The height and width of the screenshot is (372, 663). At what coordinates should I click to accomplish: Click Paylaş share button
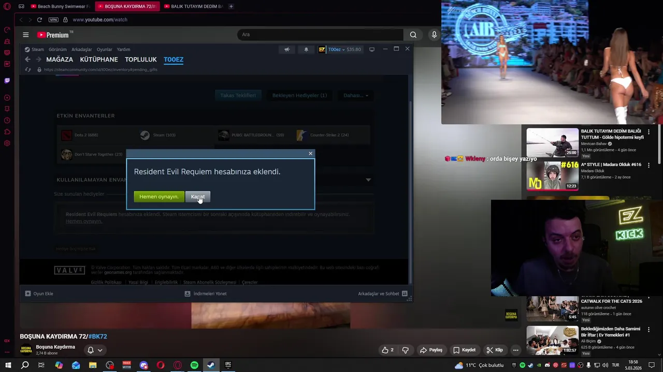pos(431,350)
